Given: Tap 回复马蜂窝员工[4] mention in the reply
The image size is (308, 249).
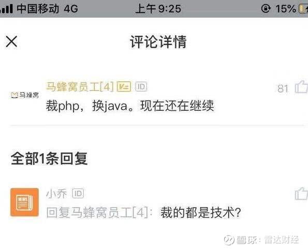Looking at the screenshot, I should pos(99,213).
